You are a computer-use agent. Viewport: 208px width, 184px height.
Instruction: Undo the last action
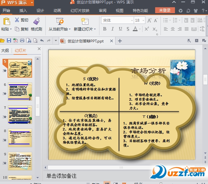pos(42,41)
